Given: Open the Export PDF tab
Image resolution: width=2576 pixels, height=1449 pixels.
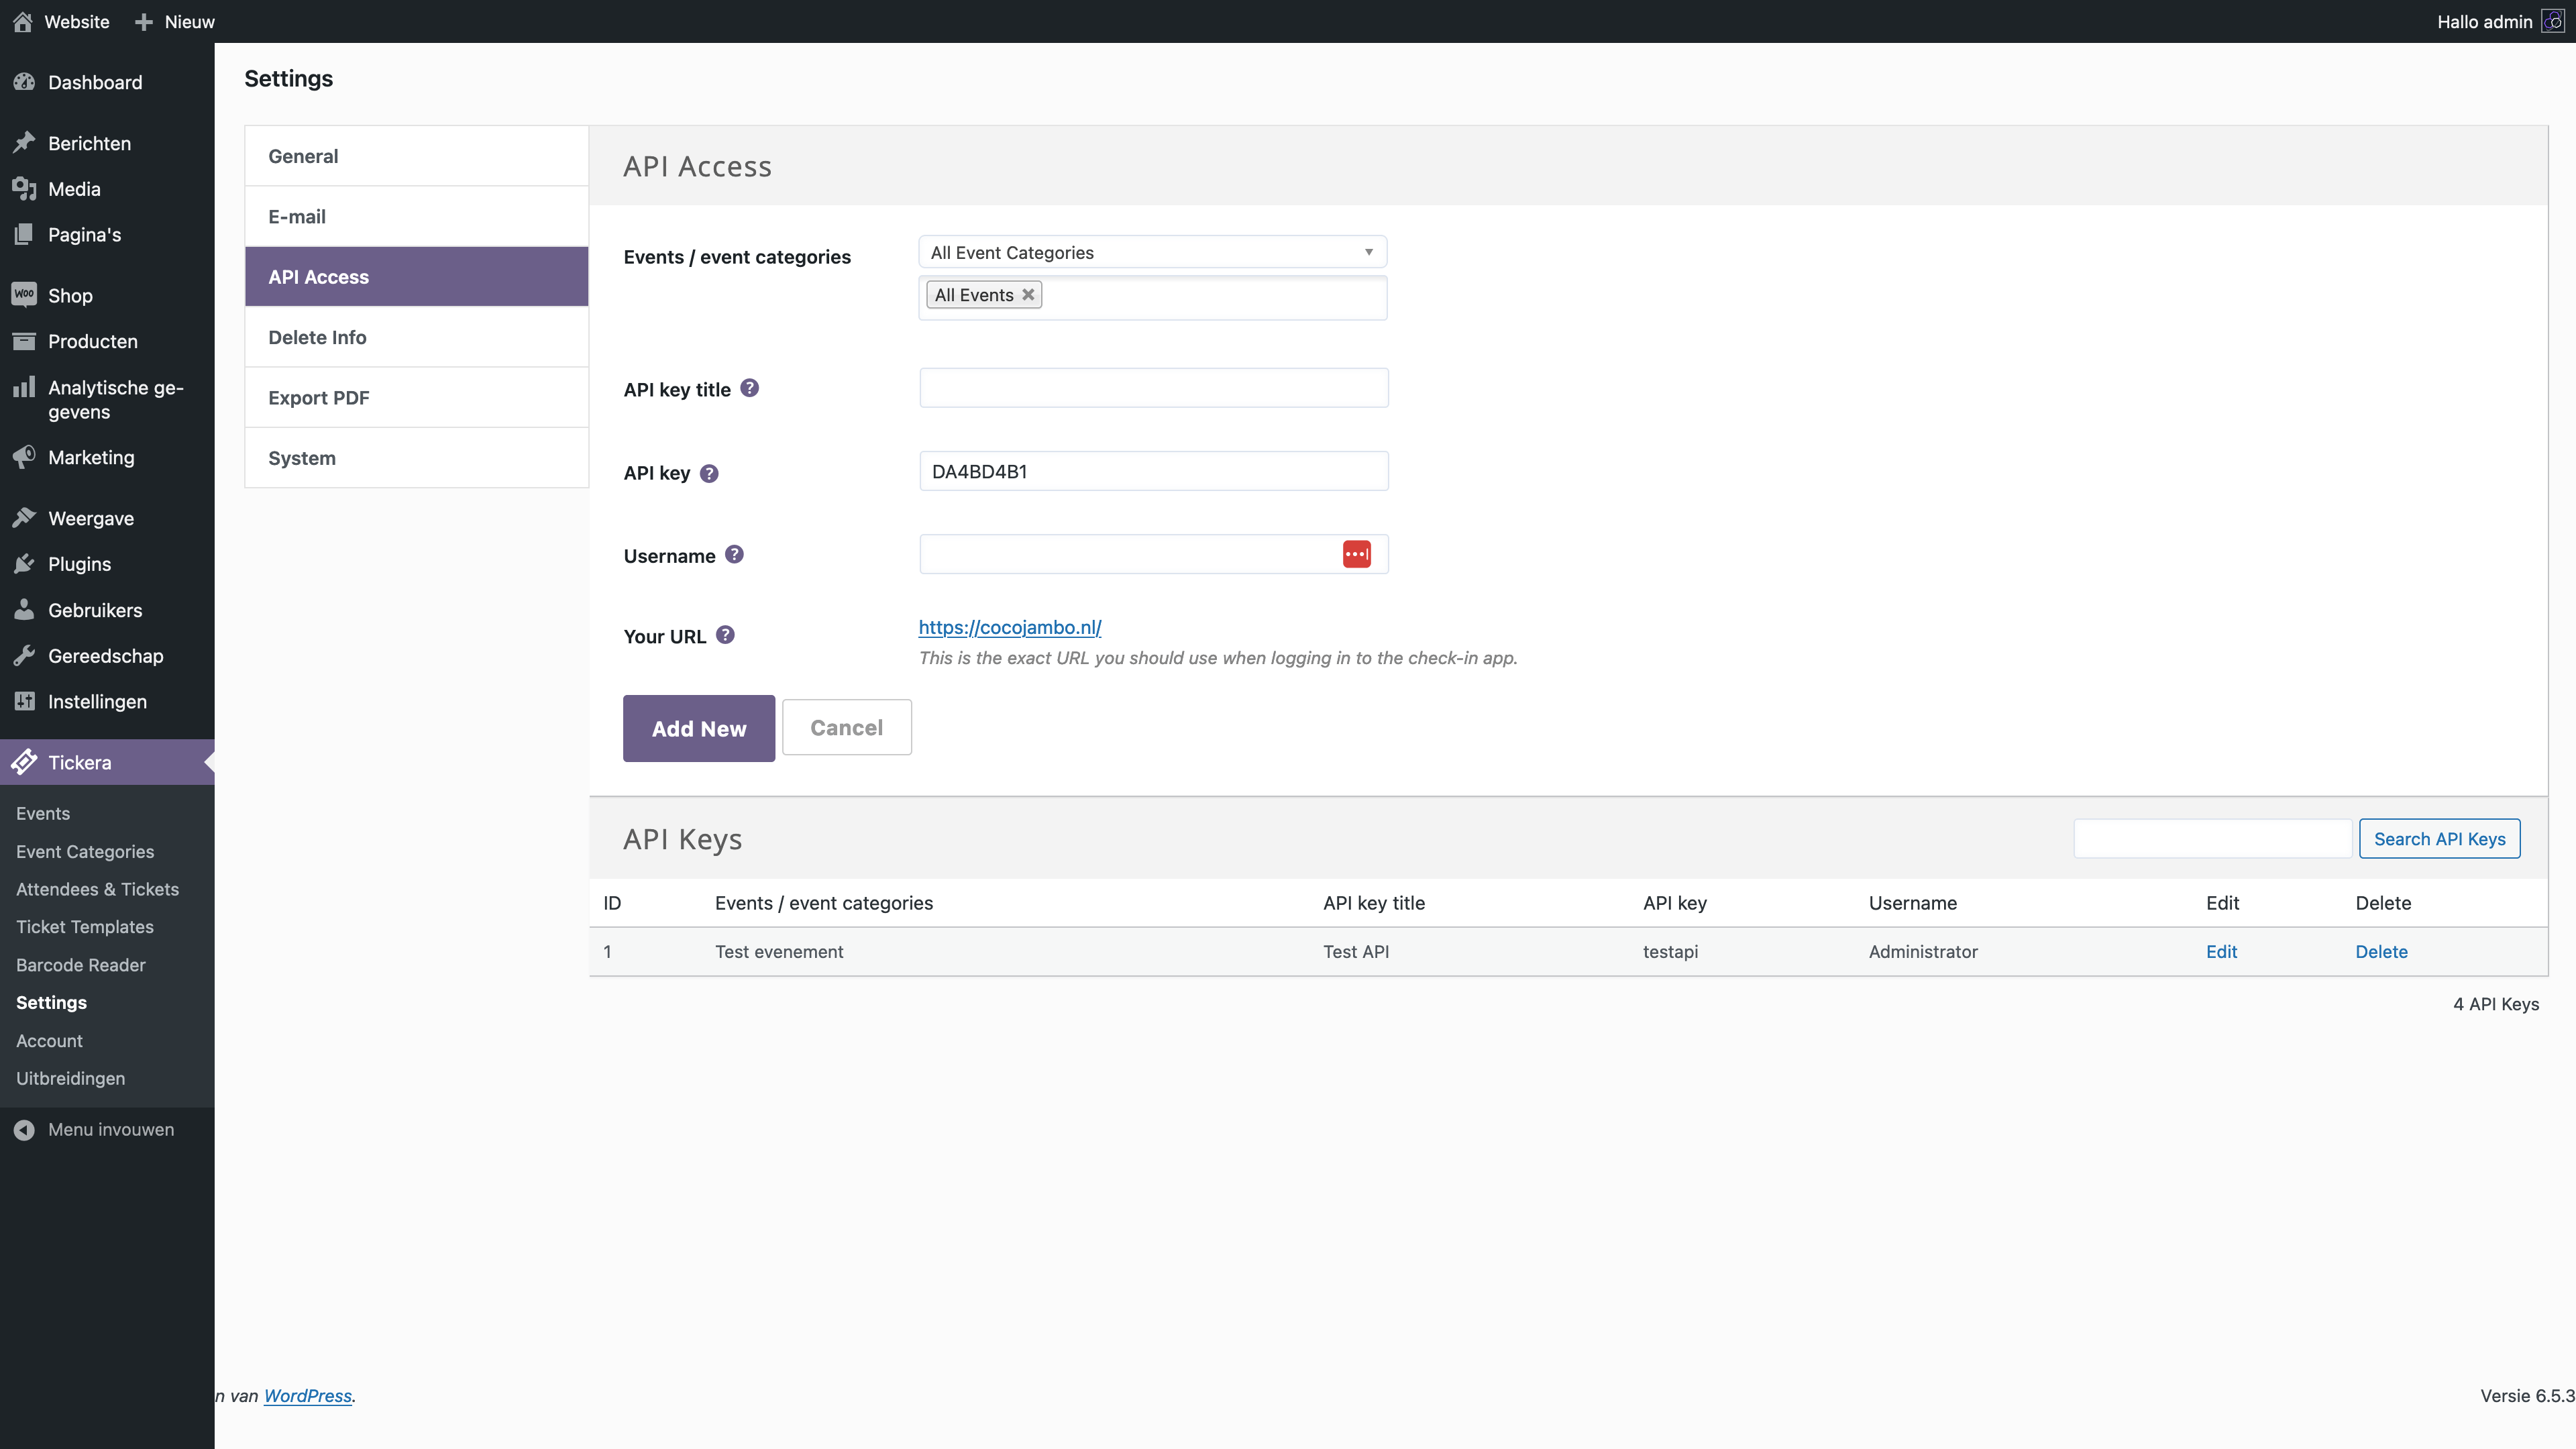Looking at the screenshot, I should pos(416,397).
